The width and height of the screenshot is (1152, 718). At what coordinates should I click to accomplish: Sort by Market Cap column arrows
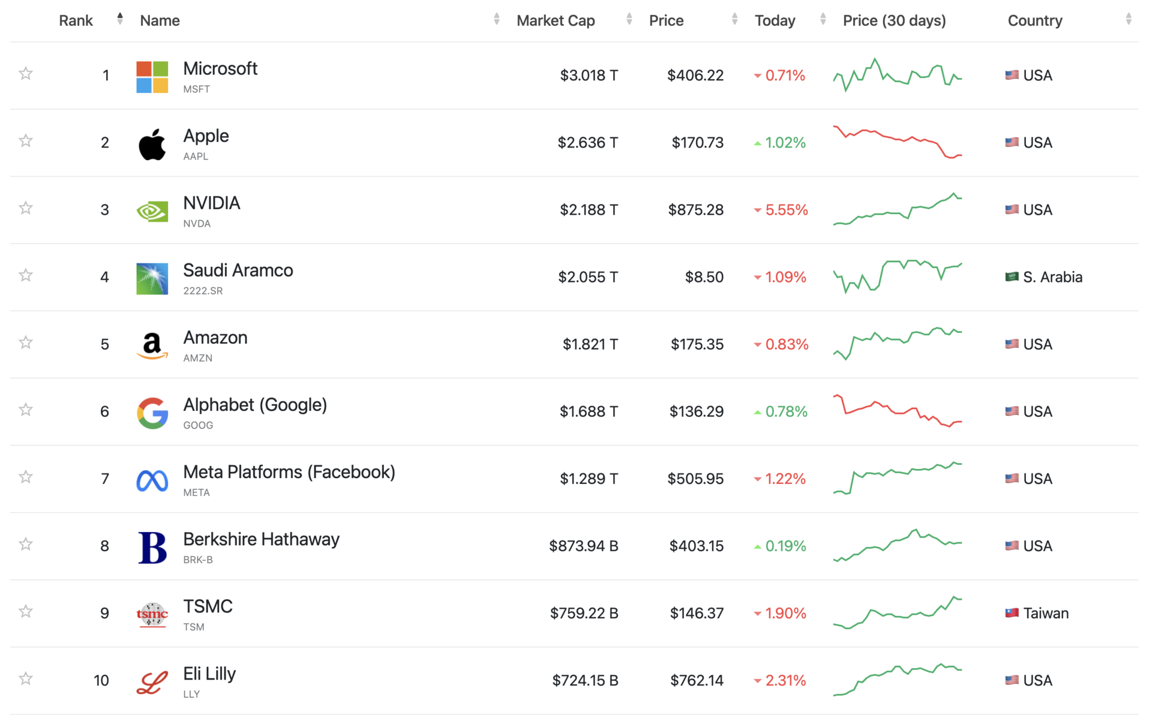point(629,20)
